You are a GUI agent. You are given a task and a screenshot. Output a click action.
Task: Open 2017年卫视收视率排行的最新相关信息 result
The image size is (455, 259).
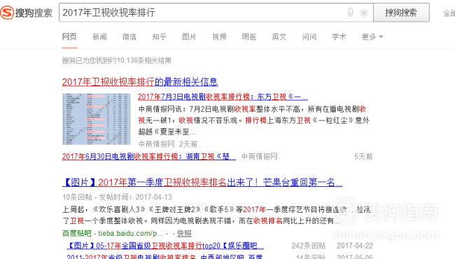click(140, 82)
